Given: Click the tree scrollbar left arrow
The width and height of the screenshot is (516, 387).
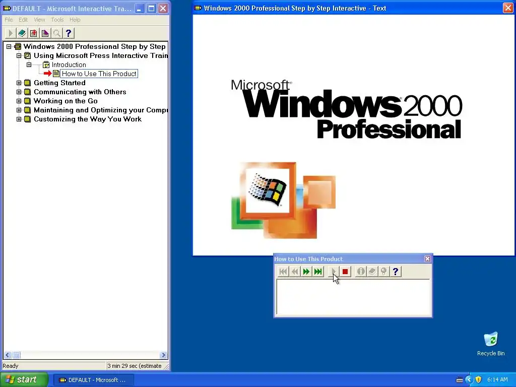Looking at the screenshot, I should click(7, 355).
